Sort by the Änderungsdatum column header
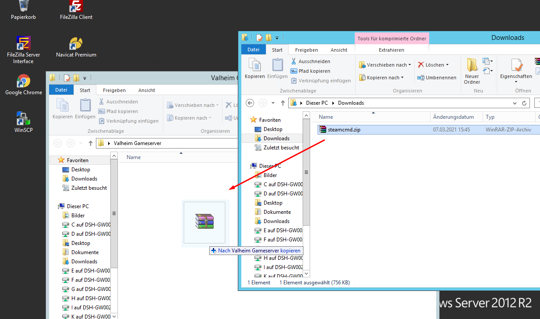 [453, 117]
